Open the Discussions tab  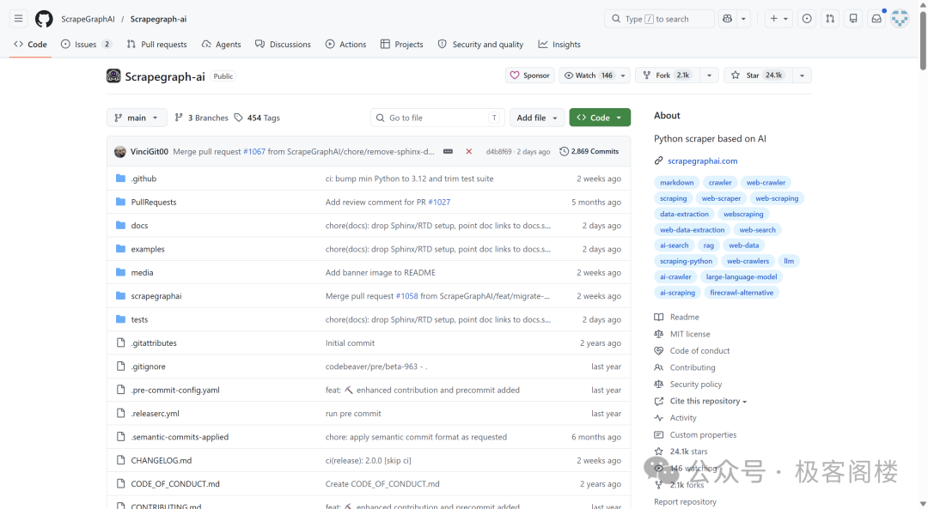283,45
